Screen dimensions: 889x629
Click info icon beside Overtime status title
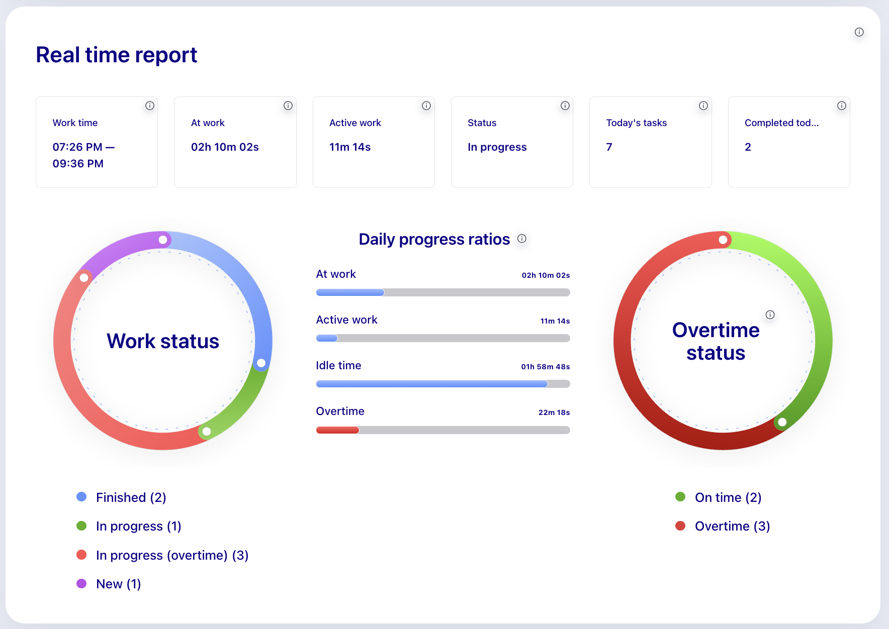[770, 314]
